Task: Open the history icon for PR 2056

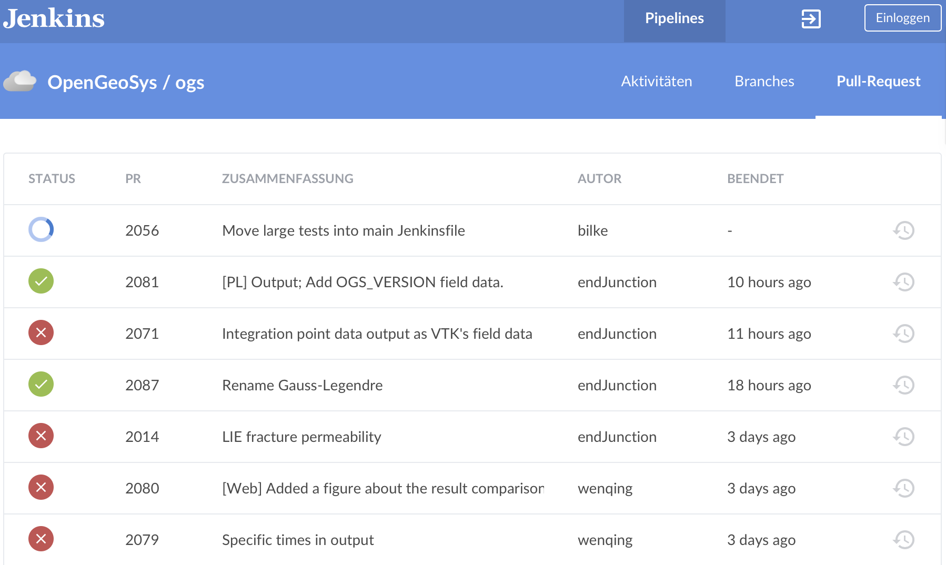Action: coord(903,230)
